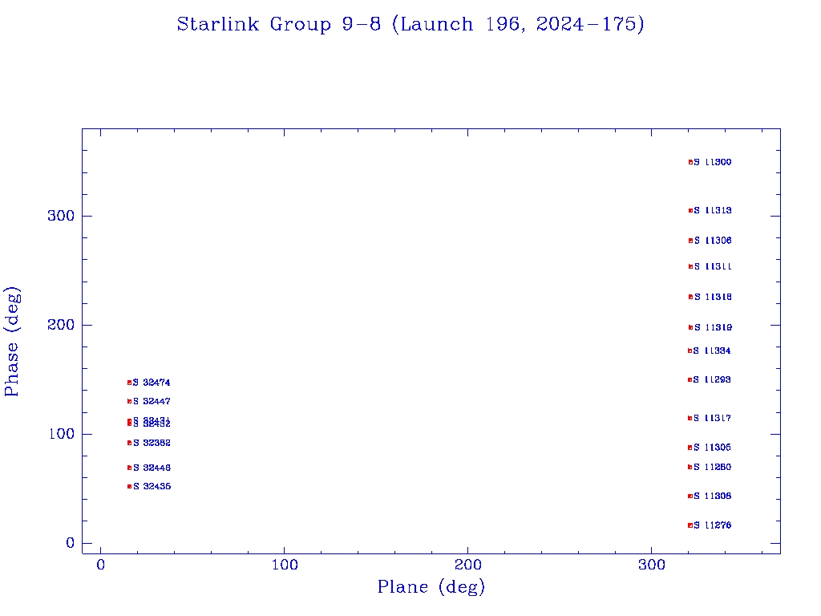
Task: Select the "S 11300" data label
Action: tap(712, 162)
